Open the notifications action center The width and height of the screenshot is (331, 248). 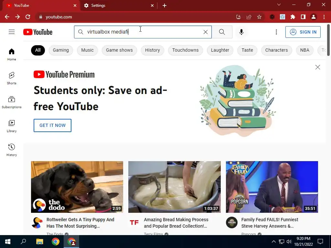pos(320,242)
